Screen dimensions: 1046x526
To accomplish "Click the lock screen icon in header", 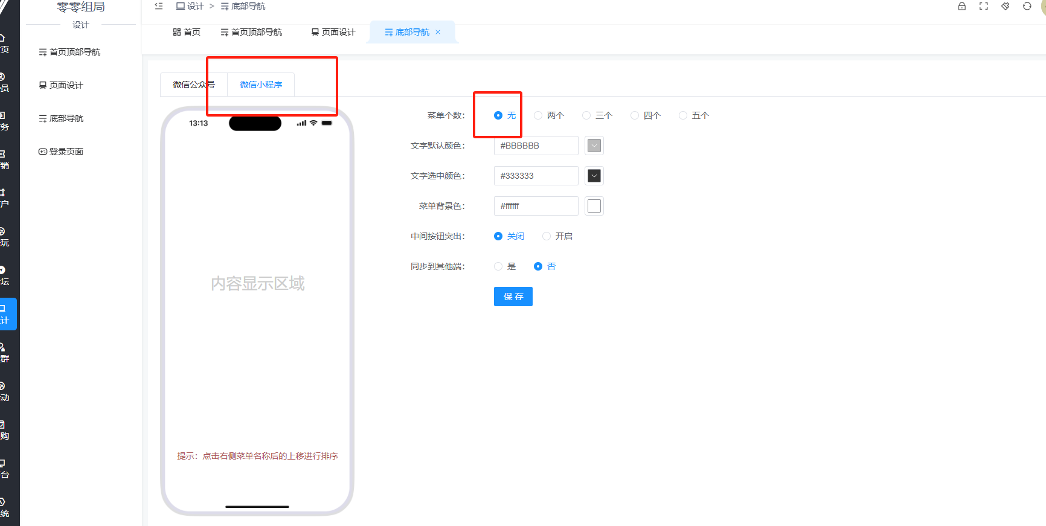I will 961,6.
